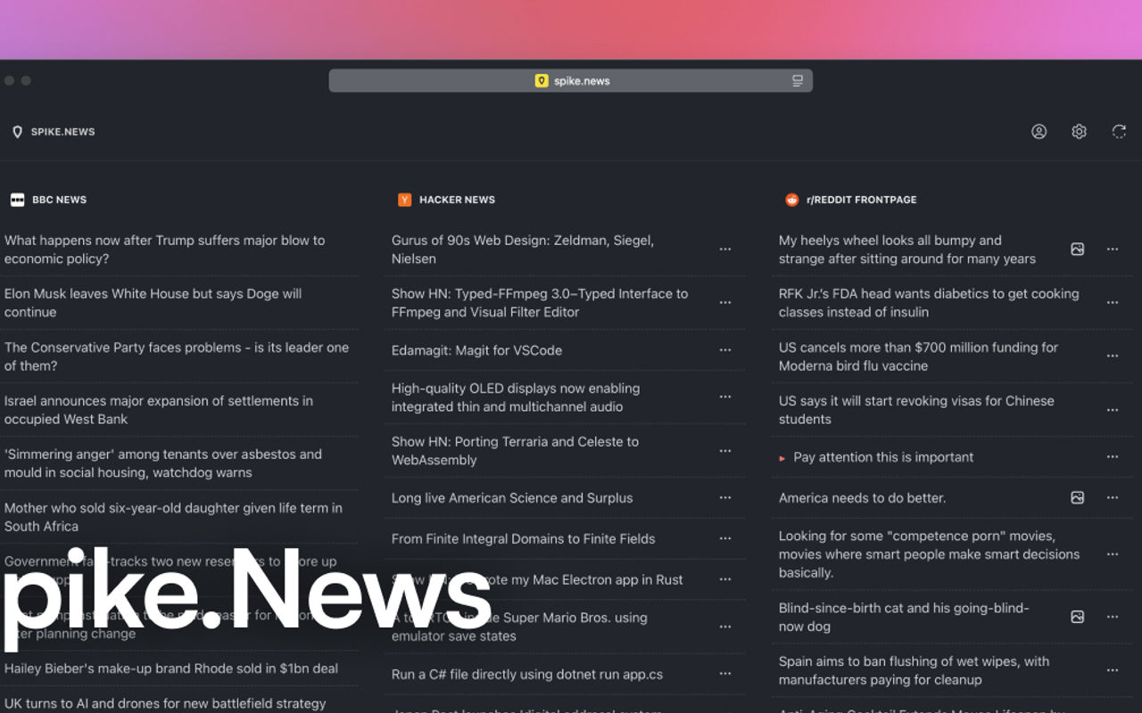Open 'Hailey Bieber's make-up brand Rhode' article
Viewport: 1142px width, 713px height.
pyautogui.click(x=171, y=668)
